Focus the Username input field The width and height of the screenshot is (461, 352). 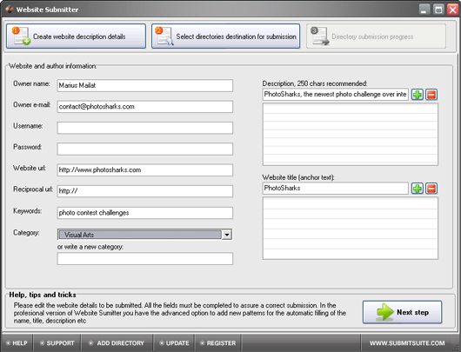145,128
